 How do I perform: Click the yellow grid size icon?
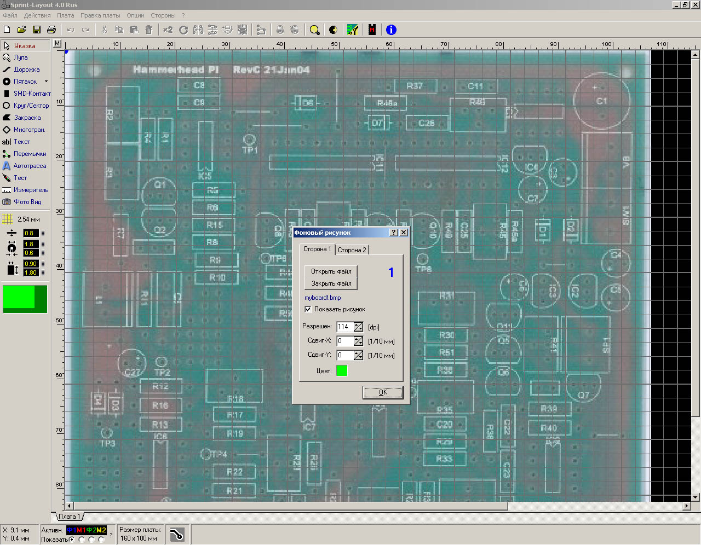point(8,219)
